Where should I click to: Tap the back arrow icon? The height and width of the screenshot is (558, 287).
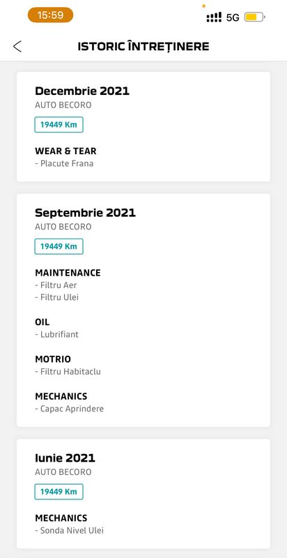(17, 46)
